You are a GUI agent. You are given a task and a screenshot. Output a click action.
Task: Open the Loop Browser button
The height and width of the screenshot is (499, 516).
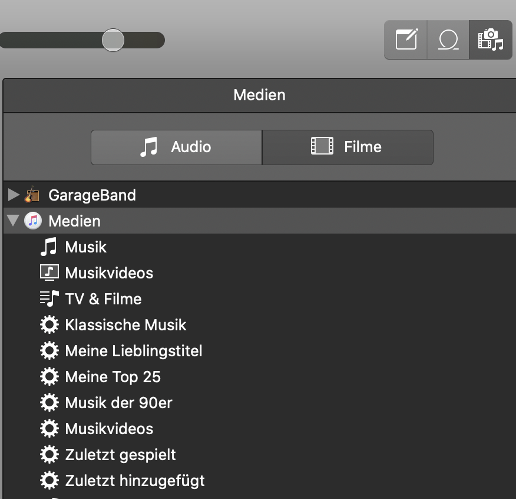(448, 40)
